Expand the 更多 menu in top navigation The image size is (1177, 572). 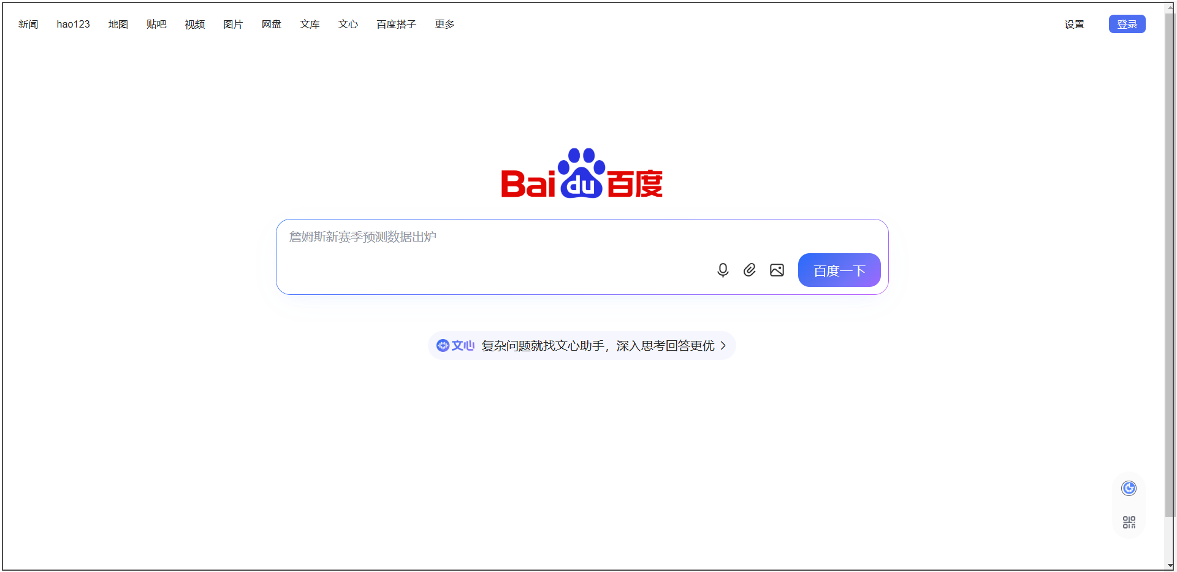(x=444, y=24)
